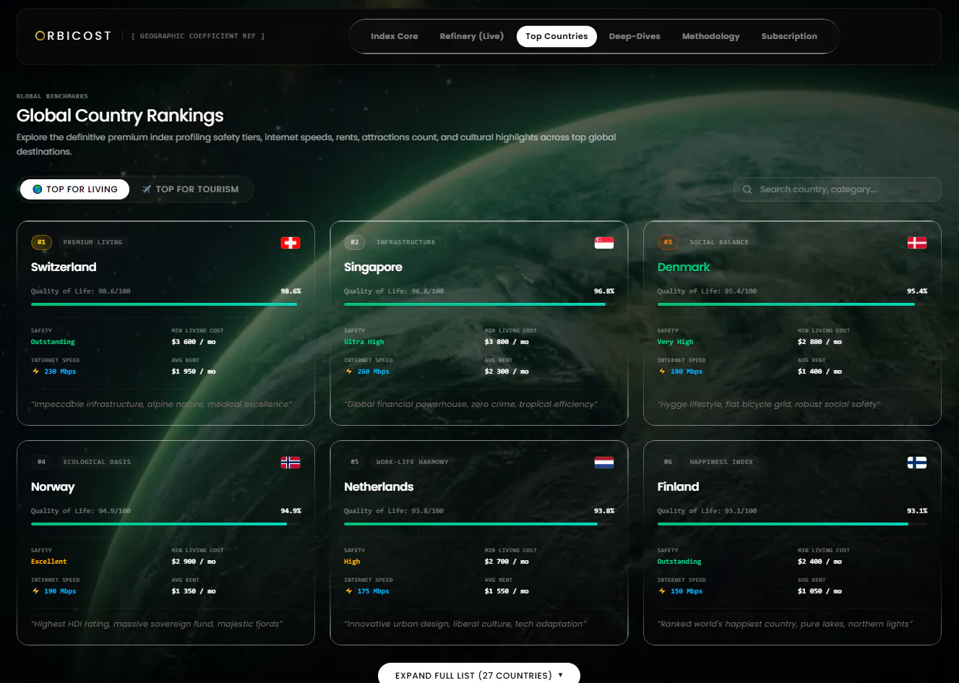Click Denmark's Very High safety rating
The height and width of the screenshot is (683, 959).
point(675,342)
